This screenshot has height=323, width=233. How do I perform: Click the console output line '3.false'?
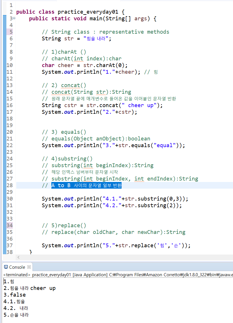click(15, 295)
